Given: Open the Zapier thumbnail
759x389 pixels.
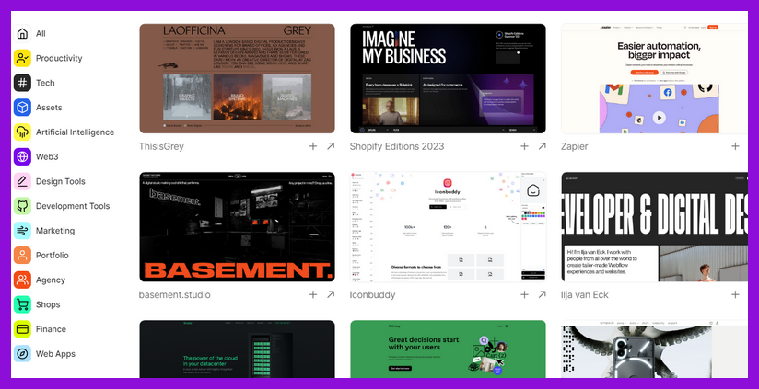Looking at the screenshot, I should click(654, 78).
